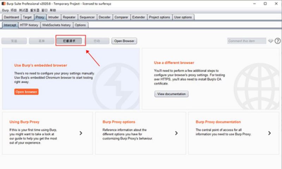The width and height of the screenshot is (282, 169).
Task: Open the 重发器 menu
Action: pos(35,10)
